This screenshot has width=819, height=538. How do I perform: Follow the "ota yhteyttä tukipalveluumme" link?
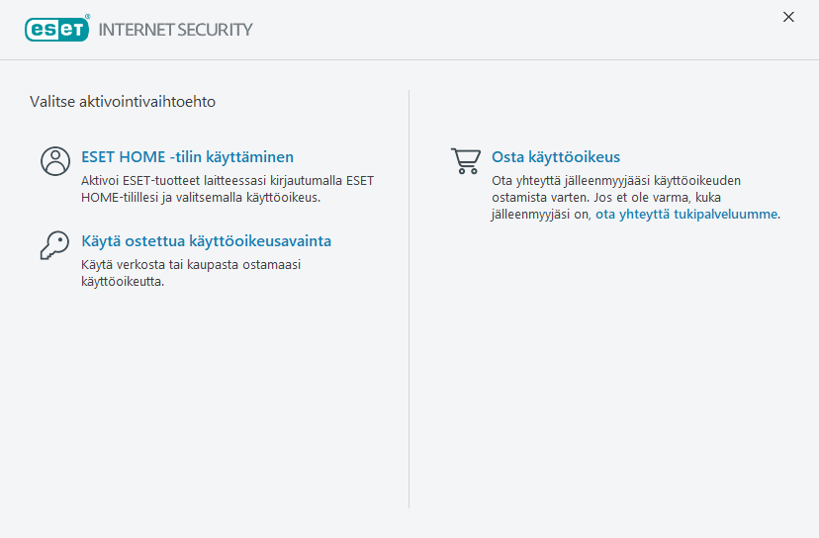click(x=686, y=213)
